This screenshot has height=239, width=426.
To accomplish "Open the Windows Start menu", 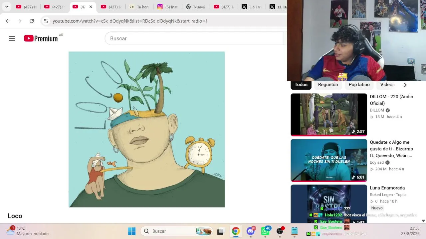I will point(132,231).
